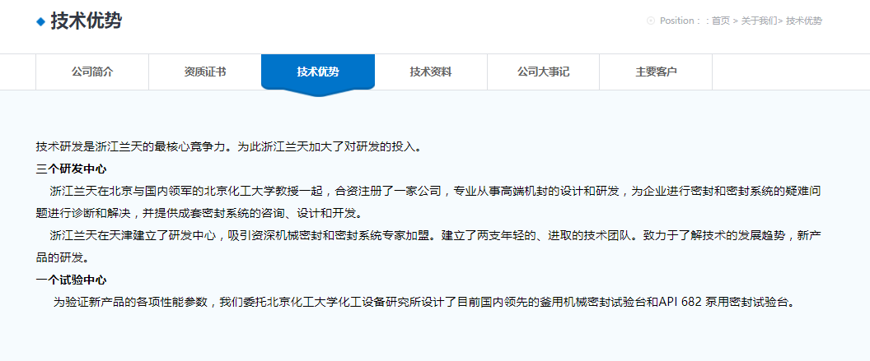Click the 技术优势 page heading
Image resolution: width=870 pixels, height=361 pixels.
pos(86,21)
